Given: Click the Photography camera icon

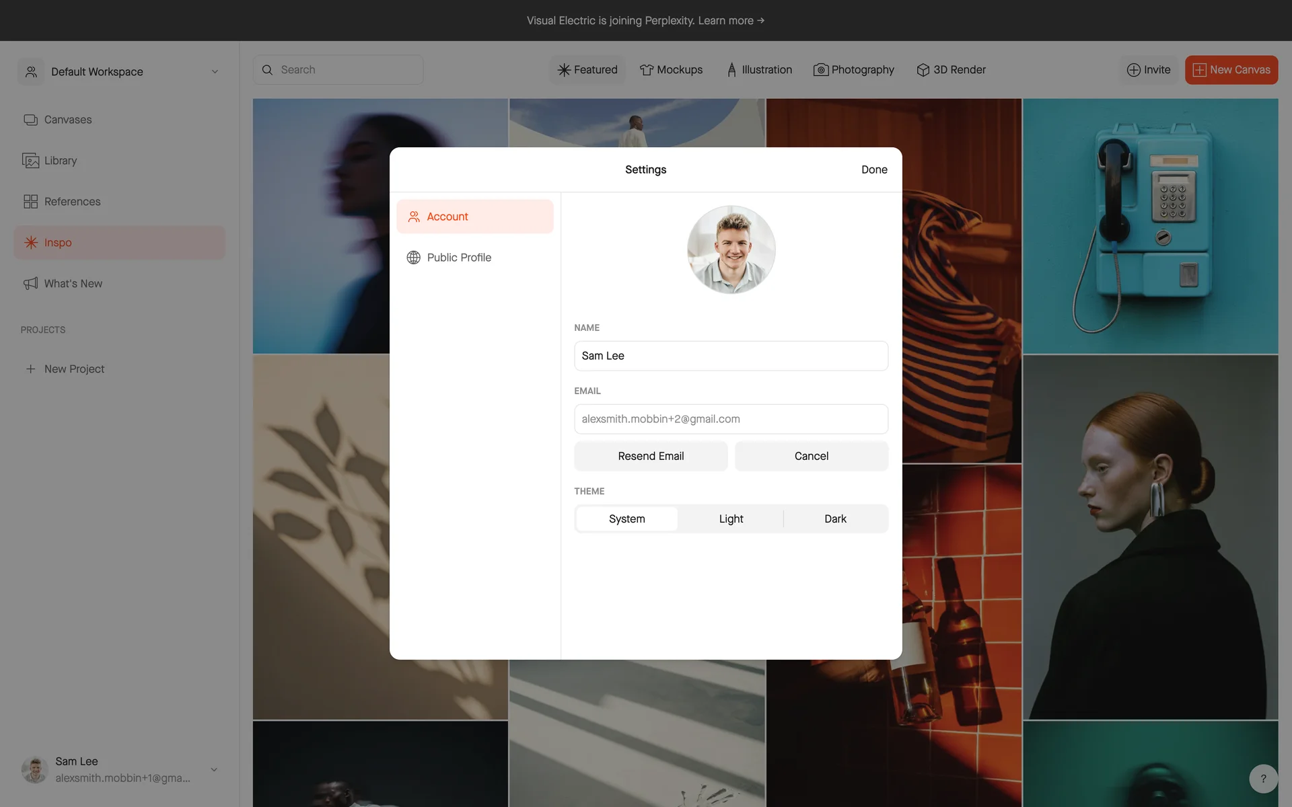Looking at the screenshot, I should [820, 70].
